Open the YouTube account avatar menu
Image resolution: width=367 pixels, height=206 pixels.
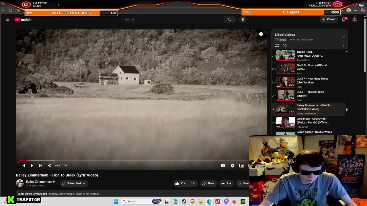point(355,19)
